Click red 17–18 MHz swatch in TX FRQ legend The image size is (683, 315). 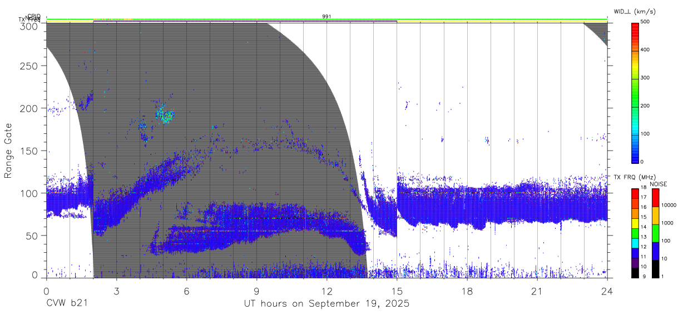coord(635,193)
